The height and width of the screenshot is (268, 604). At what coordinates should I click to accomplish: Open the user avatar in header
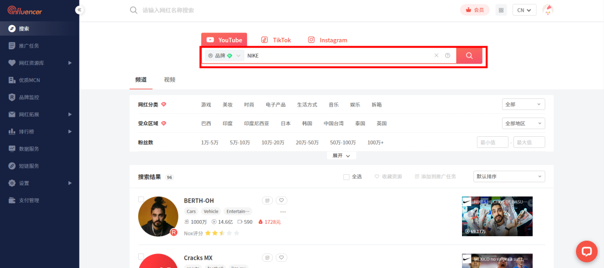548,10
